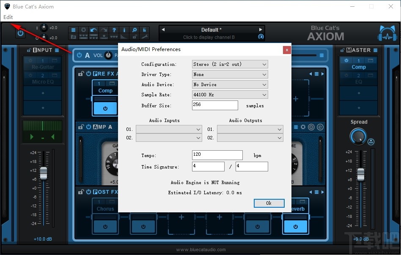Viewport: 401px width, 255px height.
Task: Go to next preset using right arrow
Action: pyautogui.click(x=261, y=30)
